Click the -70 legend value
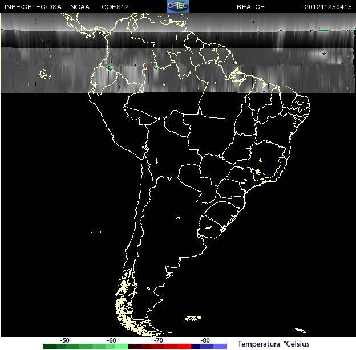This screenshot has width=356, height=350. tap(158, 340)
